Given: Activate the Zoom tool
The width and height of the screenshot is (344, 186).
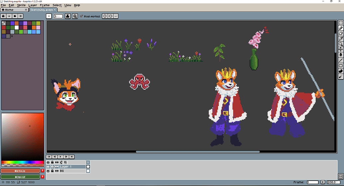Looking at the screenshot, I should click(x=341, y=44).
